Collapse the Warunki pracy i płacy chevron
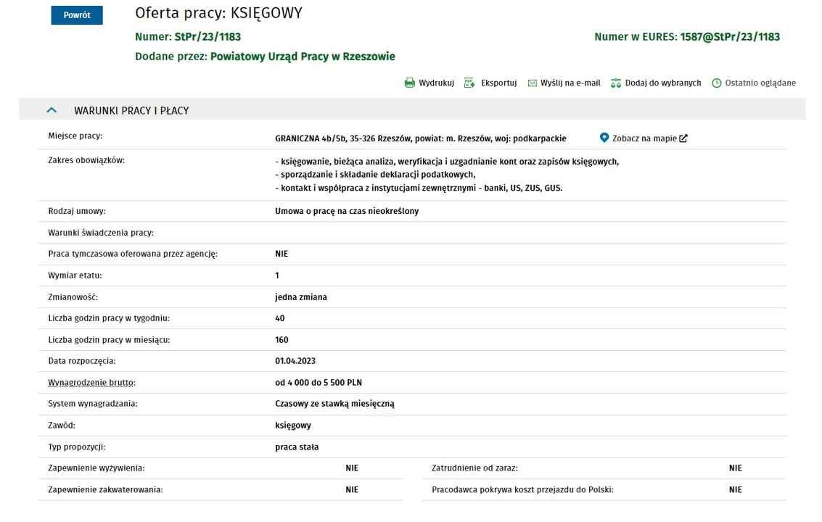Viewport: 822px width, 522px height. click(x=52, y=110)
